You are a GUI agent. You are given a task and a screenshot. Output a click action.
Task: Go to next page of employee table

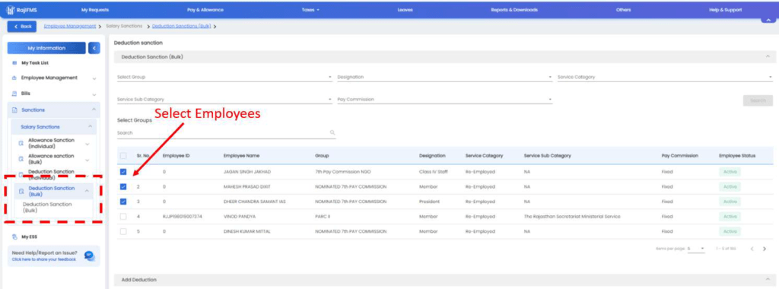coord(764,248)
